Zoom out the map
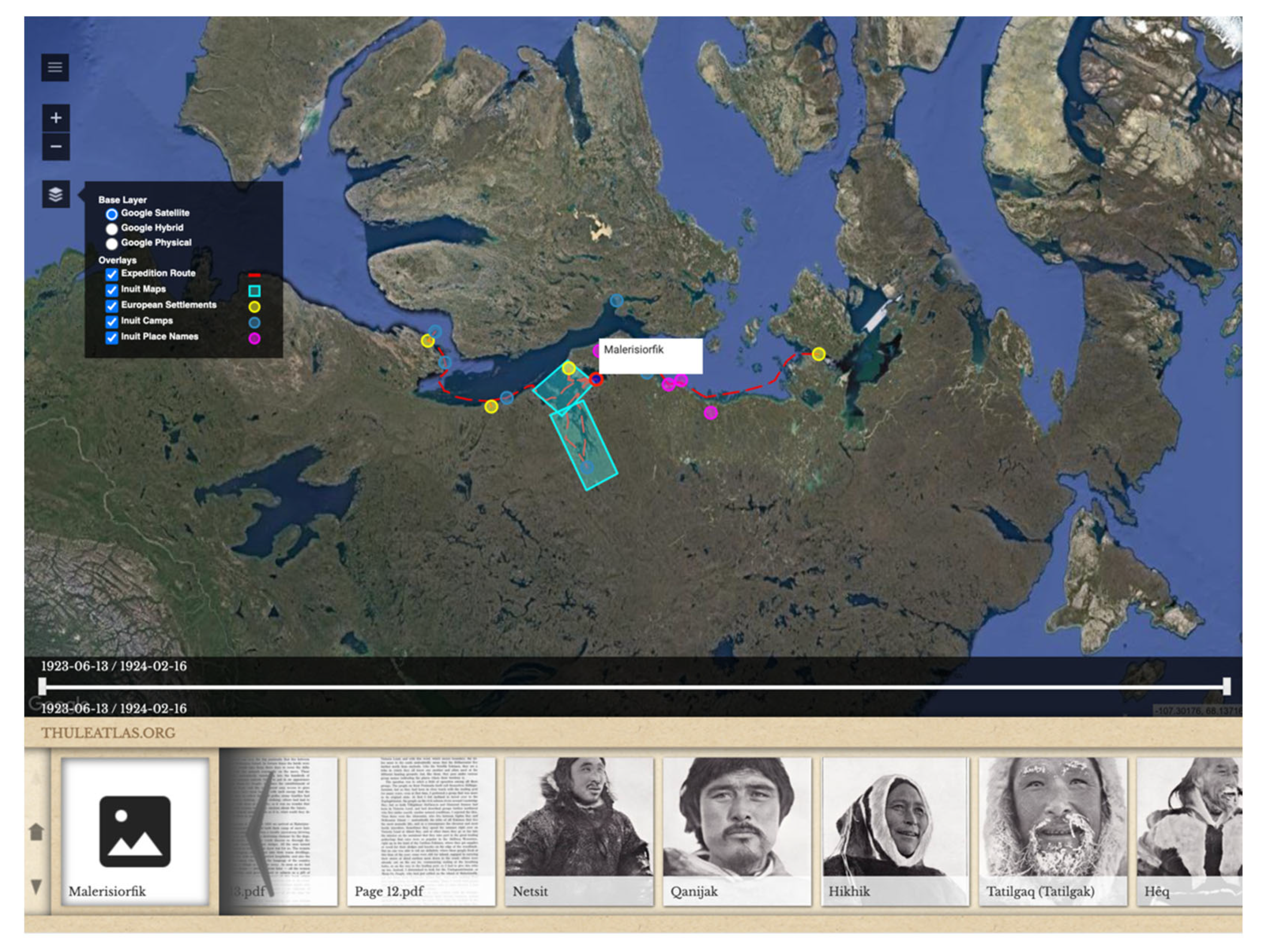This screenshot has width=1263, height=949. pos(55,147)
